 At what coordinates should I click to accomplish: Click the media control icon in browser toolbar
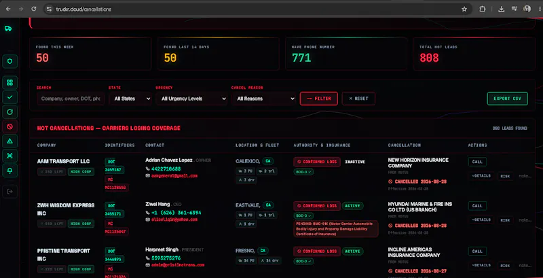(x=514, y=9)
